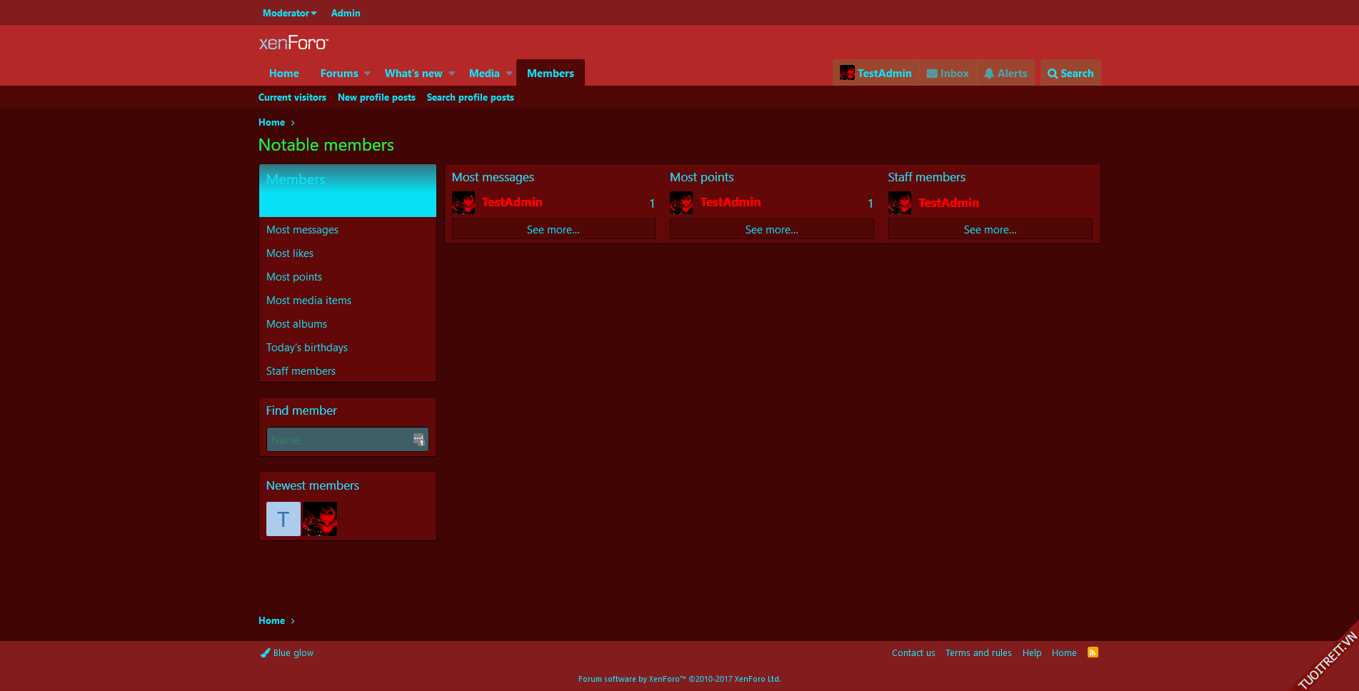Viewport: 1359px width, 691px height.
Task: Expand the Media dropdown arrow
Action: [509, 74]
